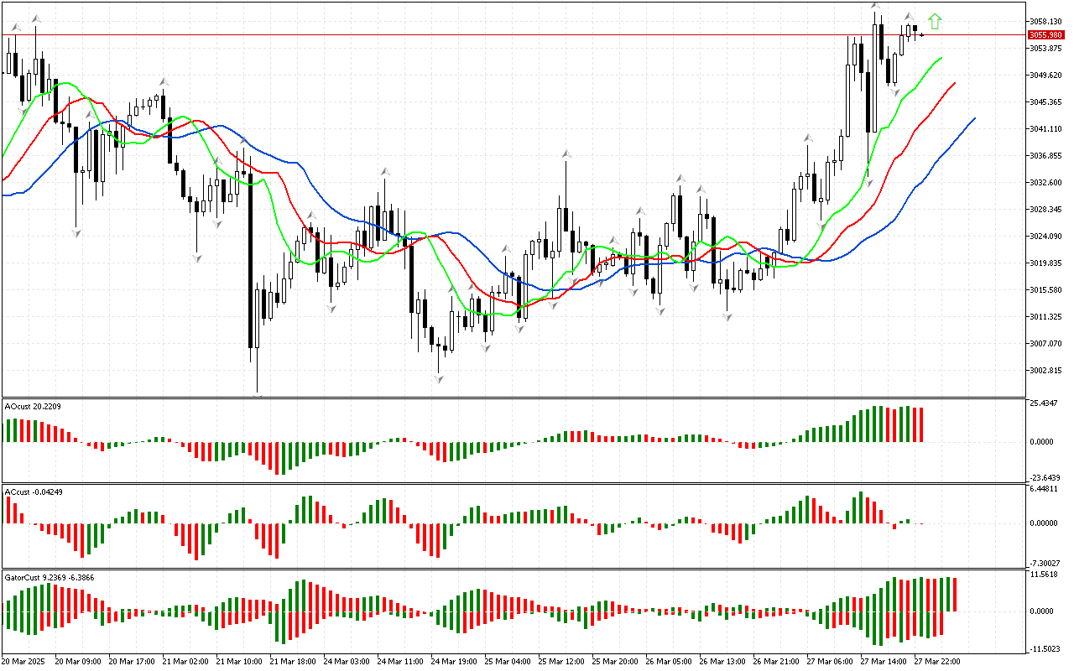Select the AOcust 20.2209 indicator label
The image size is (1074, 671).
pyautogui.click(x=33, y=407)
